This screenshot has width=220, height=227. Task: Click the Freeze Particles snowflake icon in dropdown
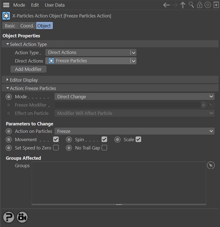[51, 61]
